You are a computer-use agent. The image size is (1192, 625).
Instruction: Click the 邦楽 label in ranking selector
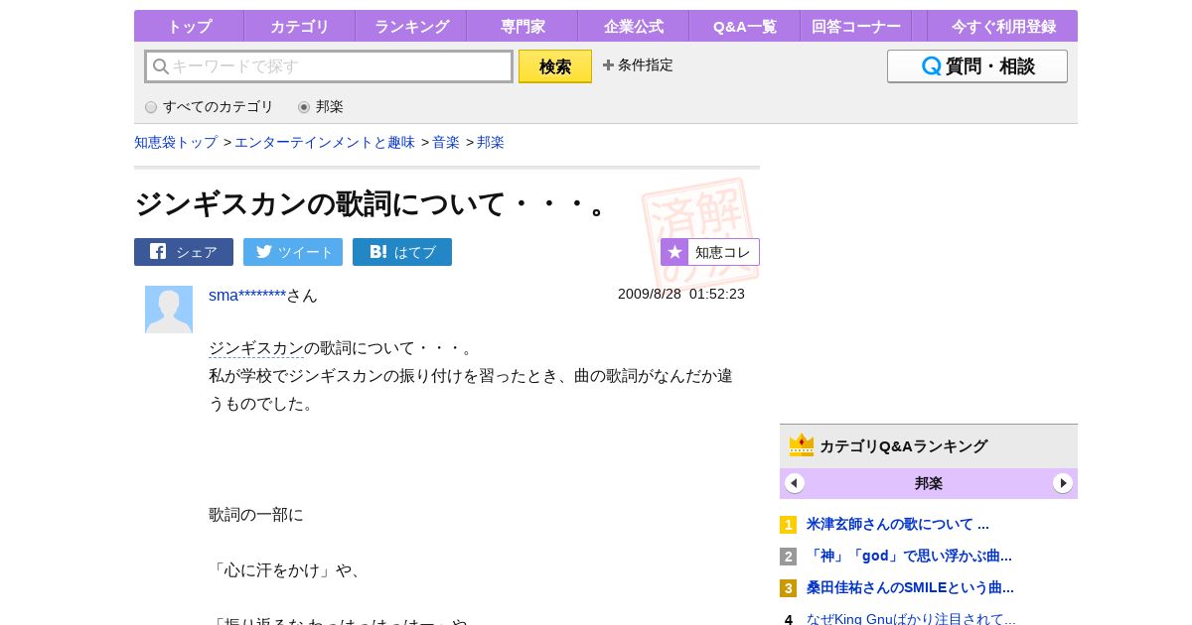pos(929,483)
